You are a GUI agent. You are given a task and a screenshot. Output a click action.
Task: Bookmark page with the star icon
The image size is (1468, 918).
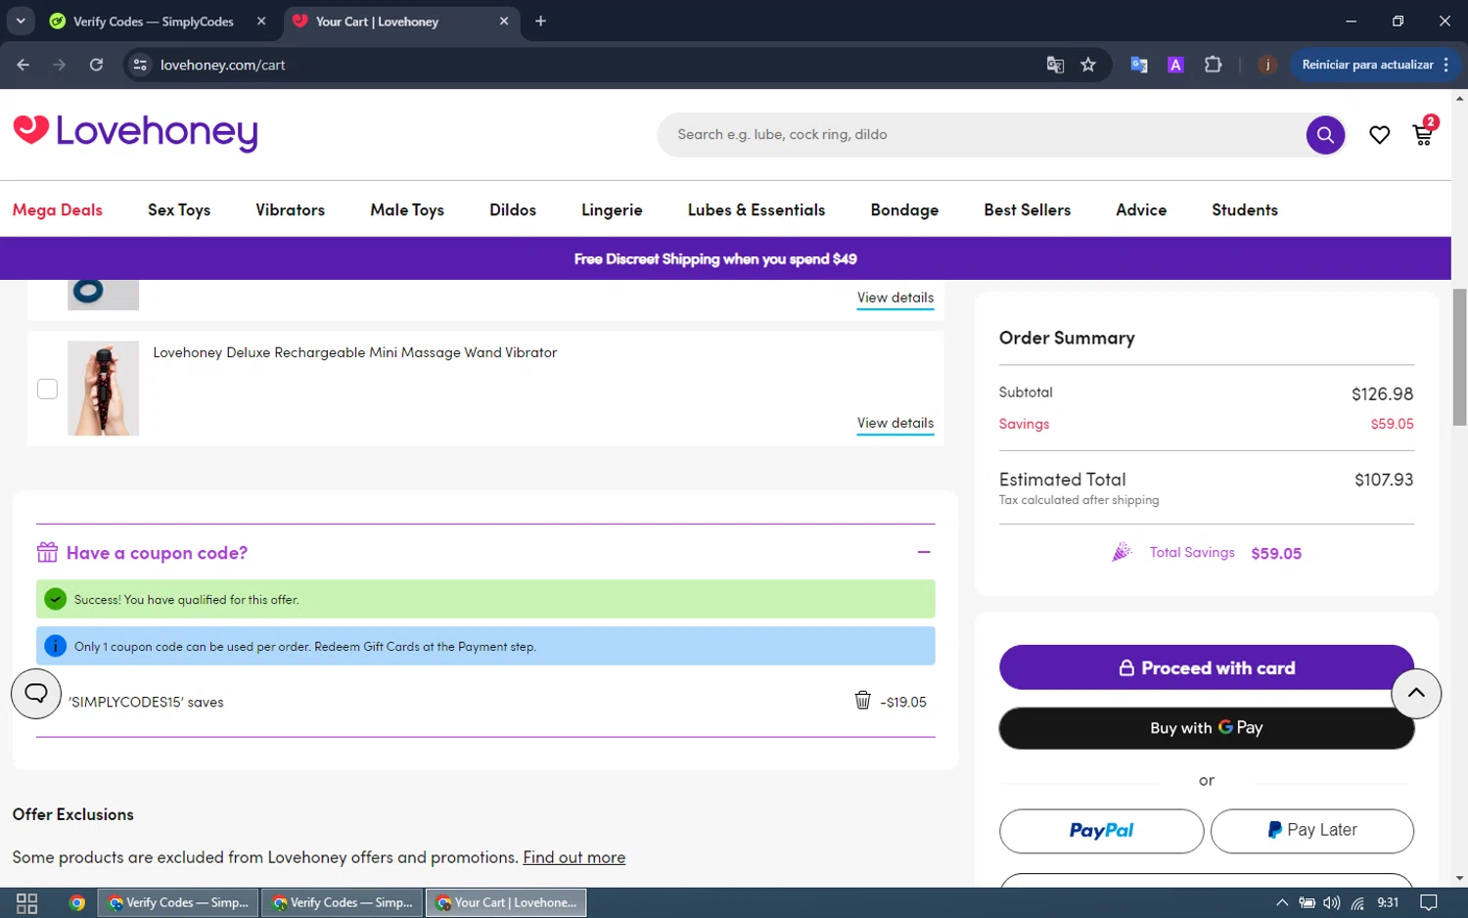[x=1088, y=65]
